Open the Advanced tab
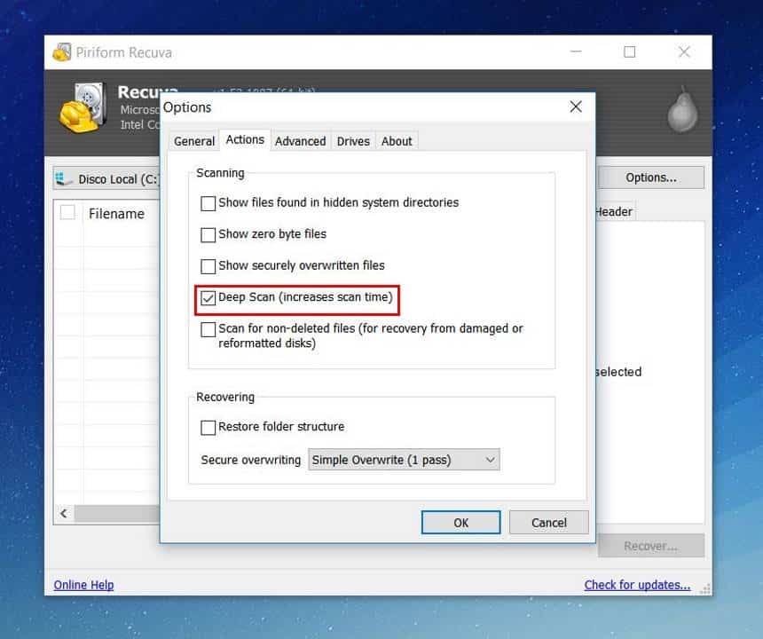The width and height of the screenshot is (763, 639). pyautogui.click(x=300, y=141)
